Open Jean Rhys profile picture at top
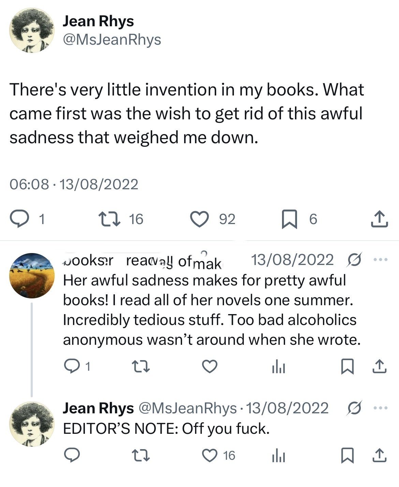The image size is (399, 487). (x=31, y=30)
